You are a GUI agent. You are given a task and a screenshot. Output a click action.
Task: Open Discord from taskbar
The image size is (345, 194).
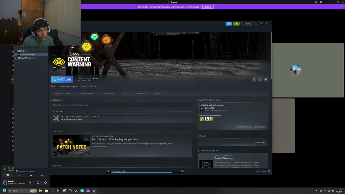click(x=64, y=191)
